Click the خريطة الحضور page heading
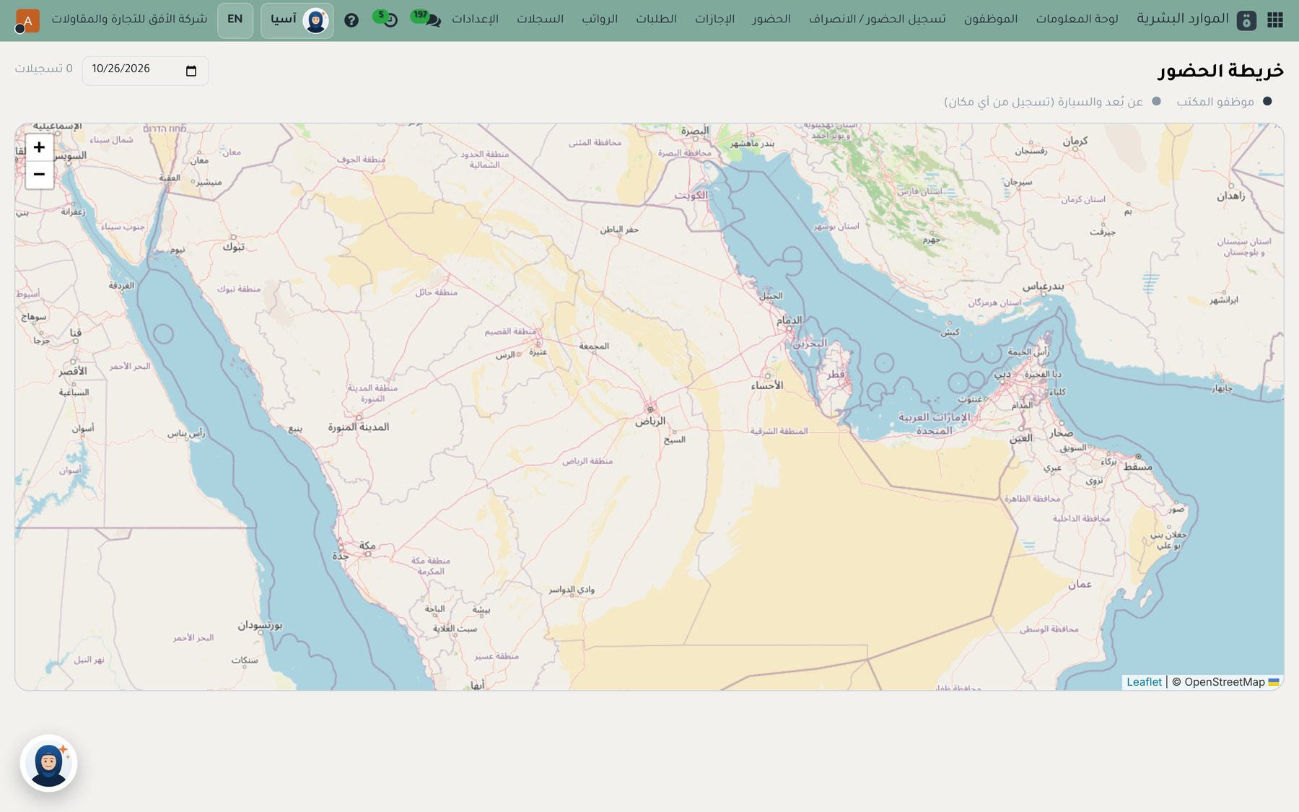Screen dimensions: 1299x812 coord(1221,71)
